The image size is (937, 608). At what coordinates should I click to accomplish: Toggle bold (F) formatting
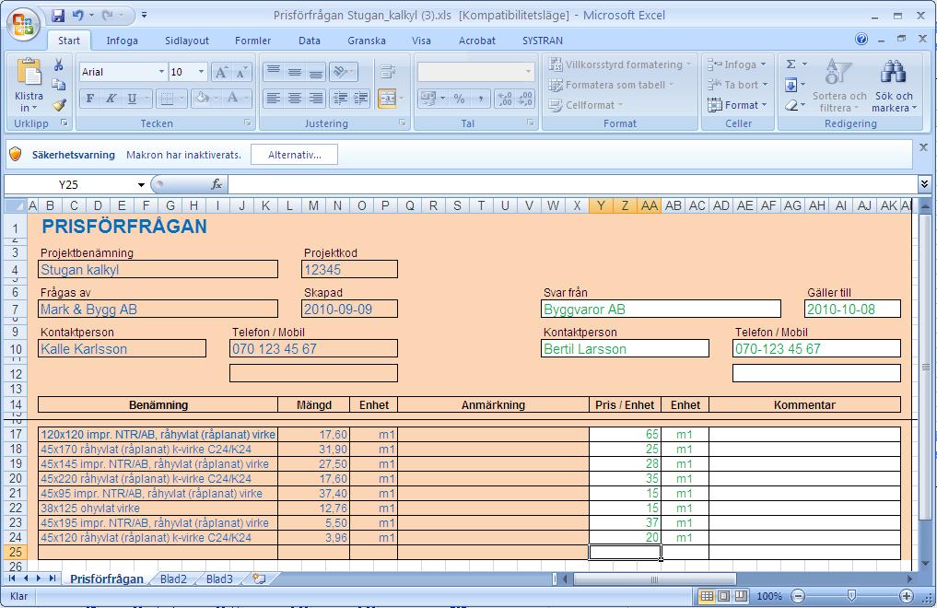(89, 99)
